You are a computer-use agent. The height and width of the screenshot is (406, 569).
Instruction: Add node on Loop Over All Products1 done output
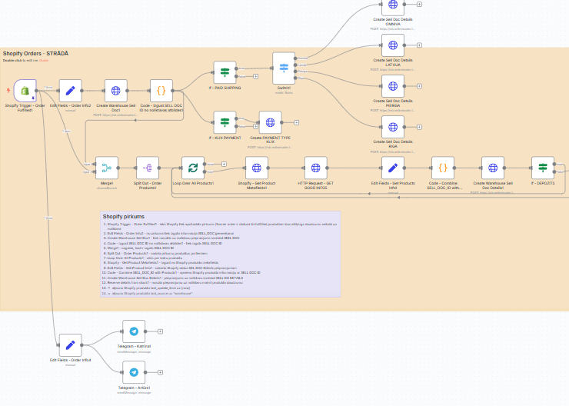[x=224, y=164]
